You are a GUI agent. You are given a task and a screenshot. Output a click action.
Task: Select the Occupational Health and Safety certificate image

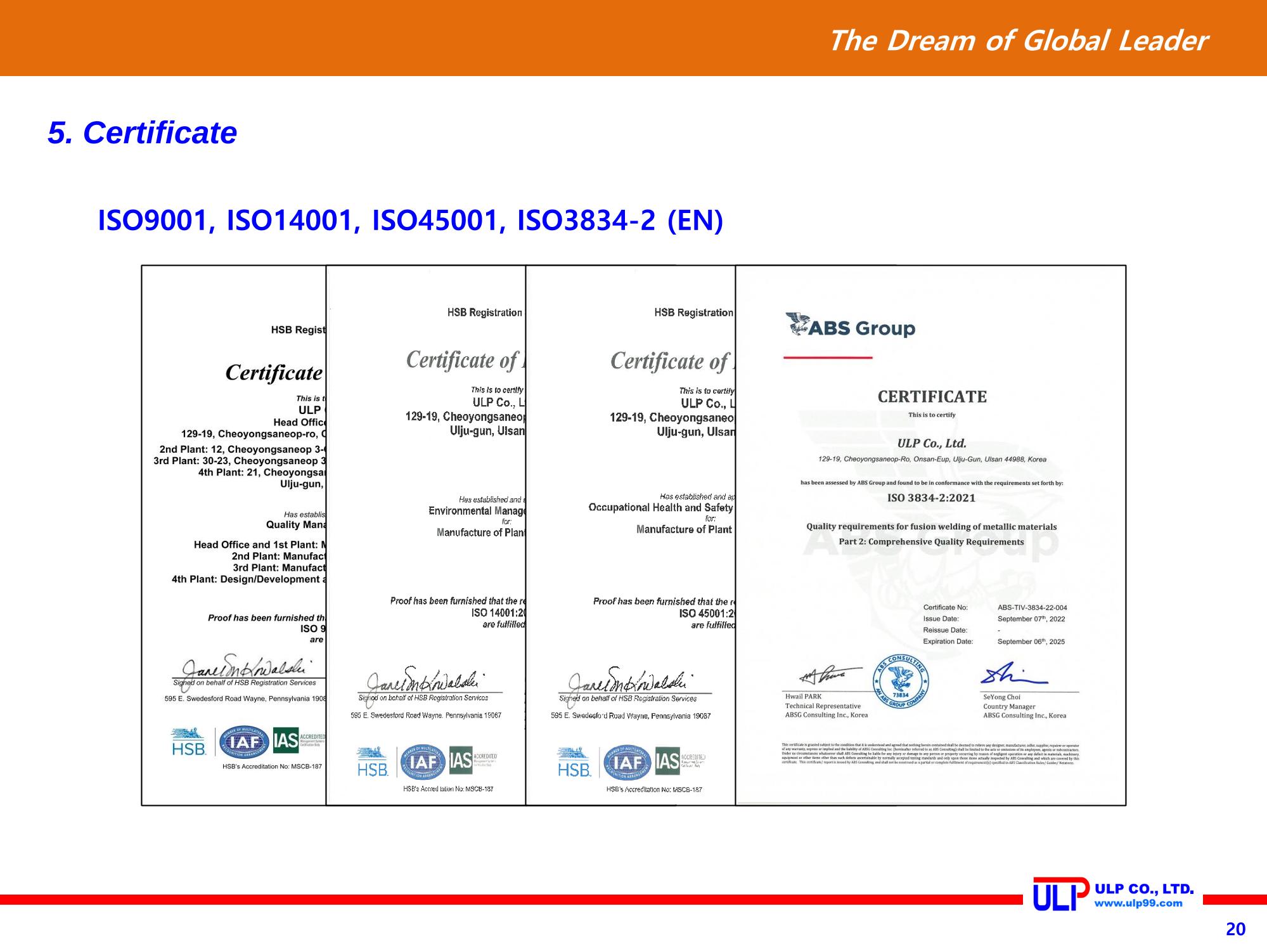pos(631,536)
